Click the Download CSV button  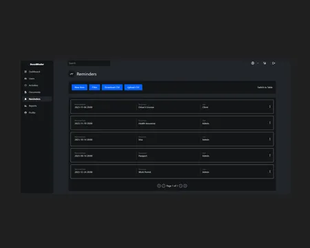pyautogui.click(x=112, y=87)
